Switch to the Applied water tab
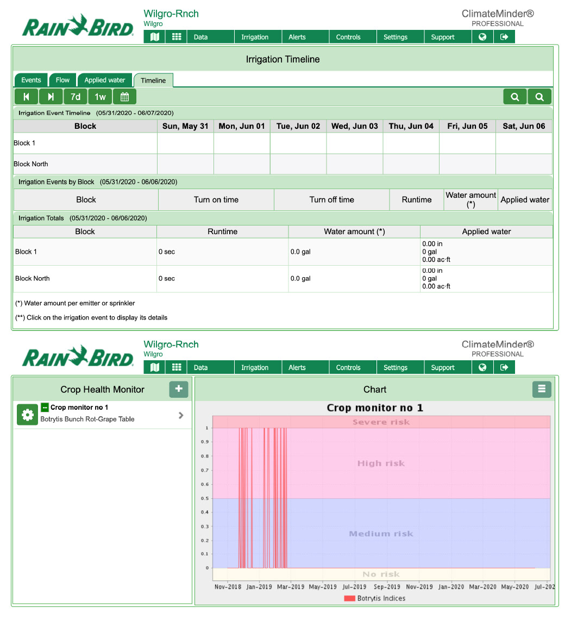 click(x=105, y=80)
